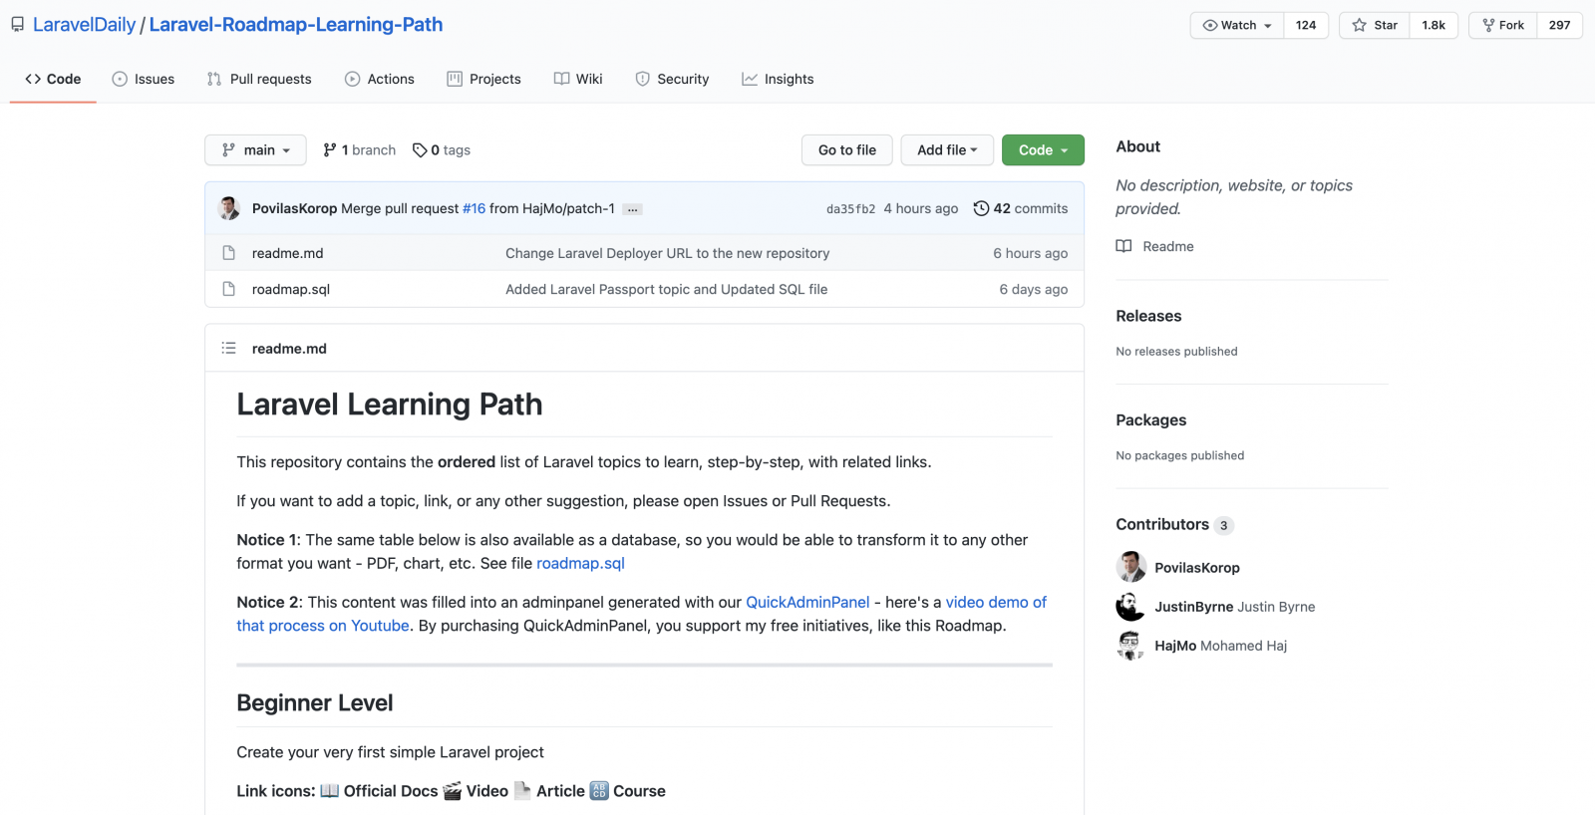1595x815 pixels.
Task: Expand commit message ellipsis button
Action: coord(632,209)
